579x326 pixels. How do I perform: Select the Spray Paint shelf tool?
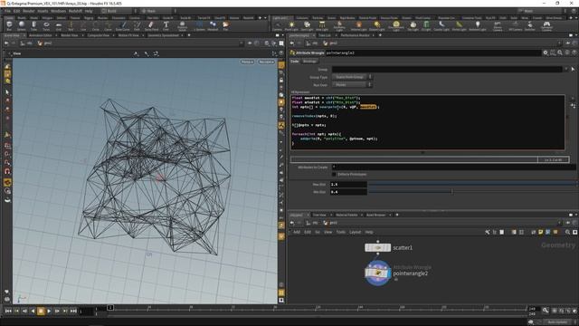151,25
